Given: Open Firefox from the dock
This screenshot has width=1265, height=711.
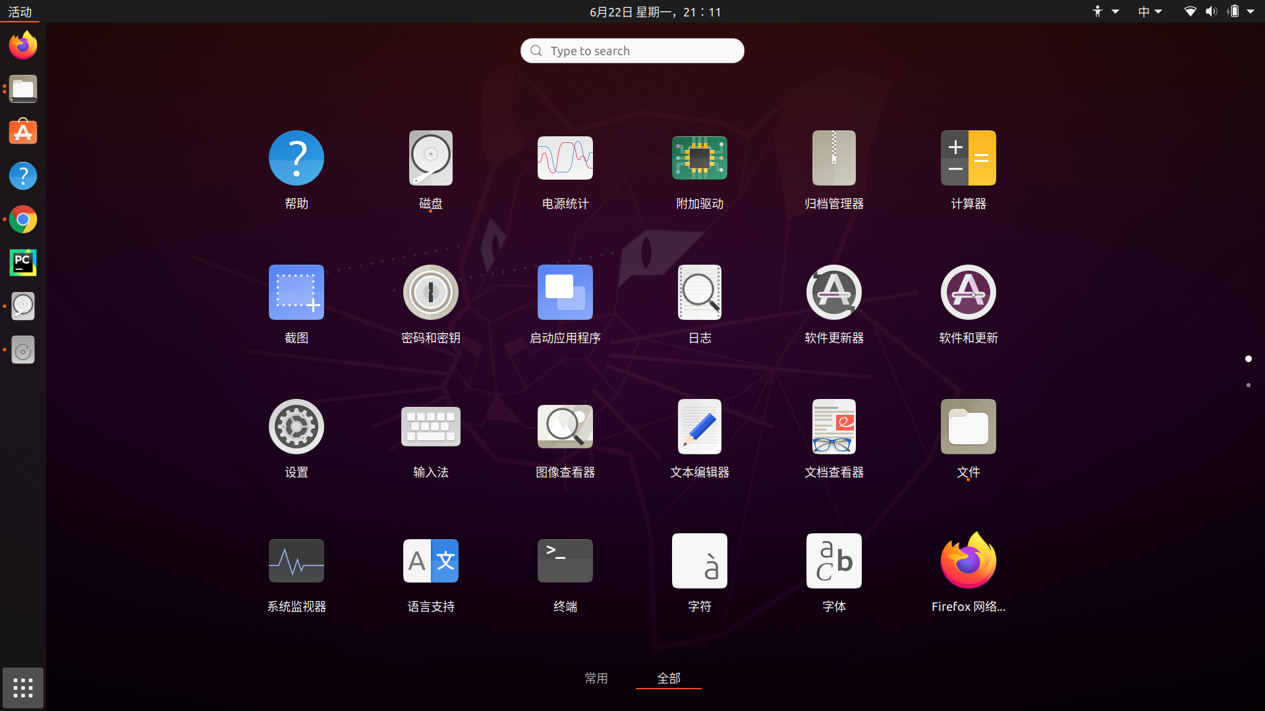Looking at the screenshot, I should coord(22,44).
